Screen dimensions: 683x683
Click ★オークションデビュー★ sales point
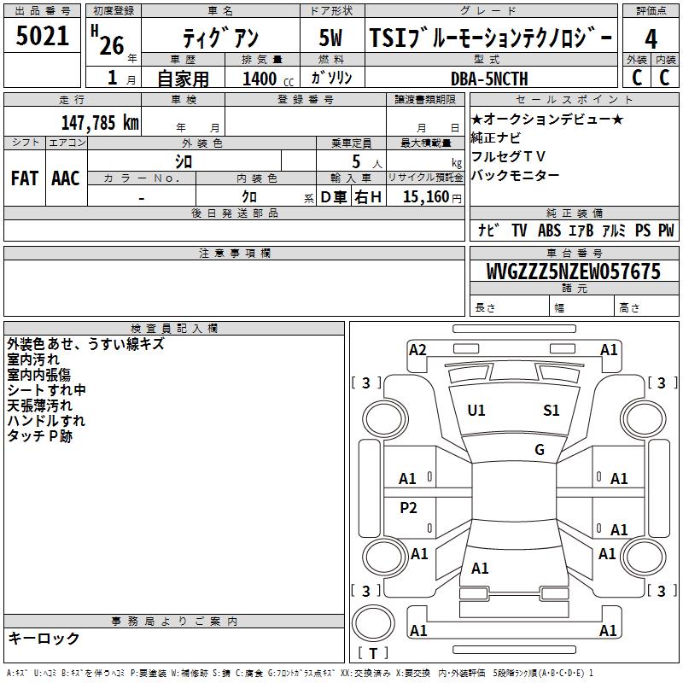tap(547, 119)
